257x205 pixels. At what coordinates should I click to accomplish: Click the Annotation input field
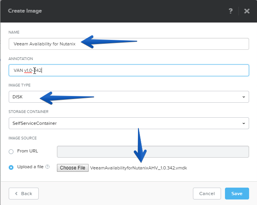coord(129,70)
